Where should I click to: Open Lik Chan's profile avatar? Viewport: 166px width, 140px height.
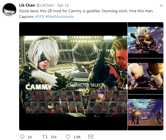(9, 10)
